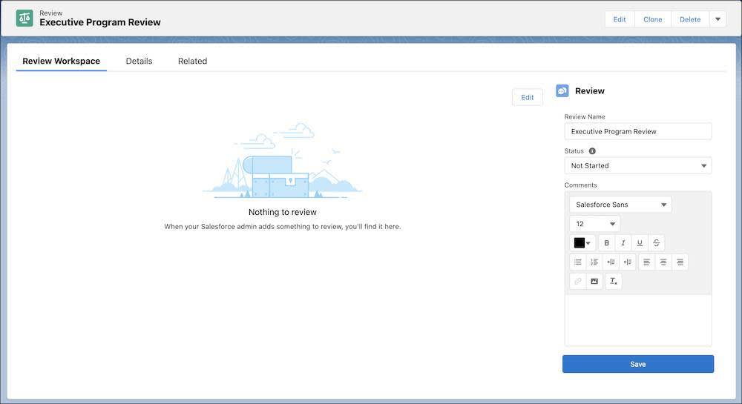Switch to the Review Workspace tab
Viewport: 742px width, 404px height.
tap(61, 61)
